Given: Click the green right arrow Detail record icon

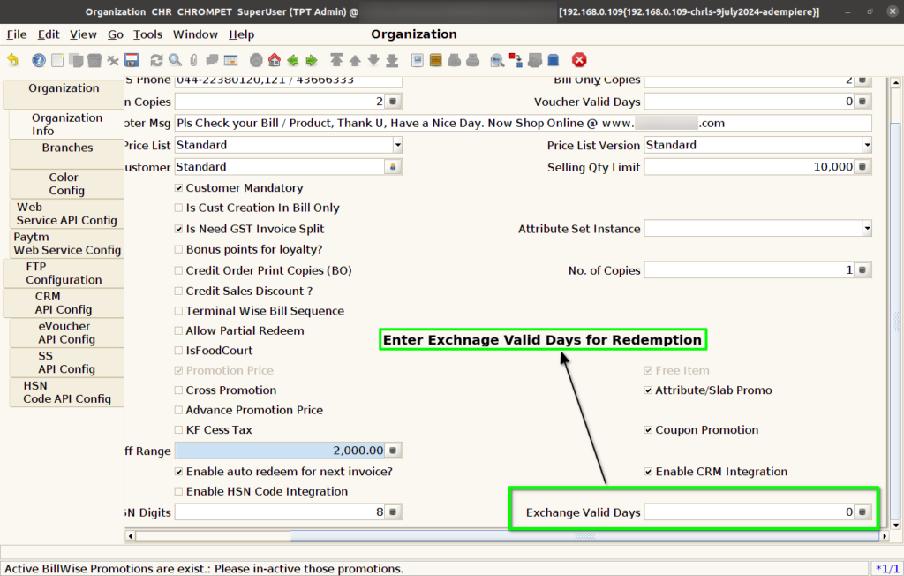Looking at the screenshot, I should coord(312,59).
